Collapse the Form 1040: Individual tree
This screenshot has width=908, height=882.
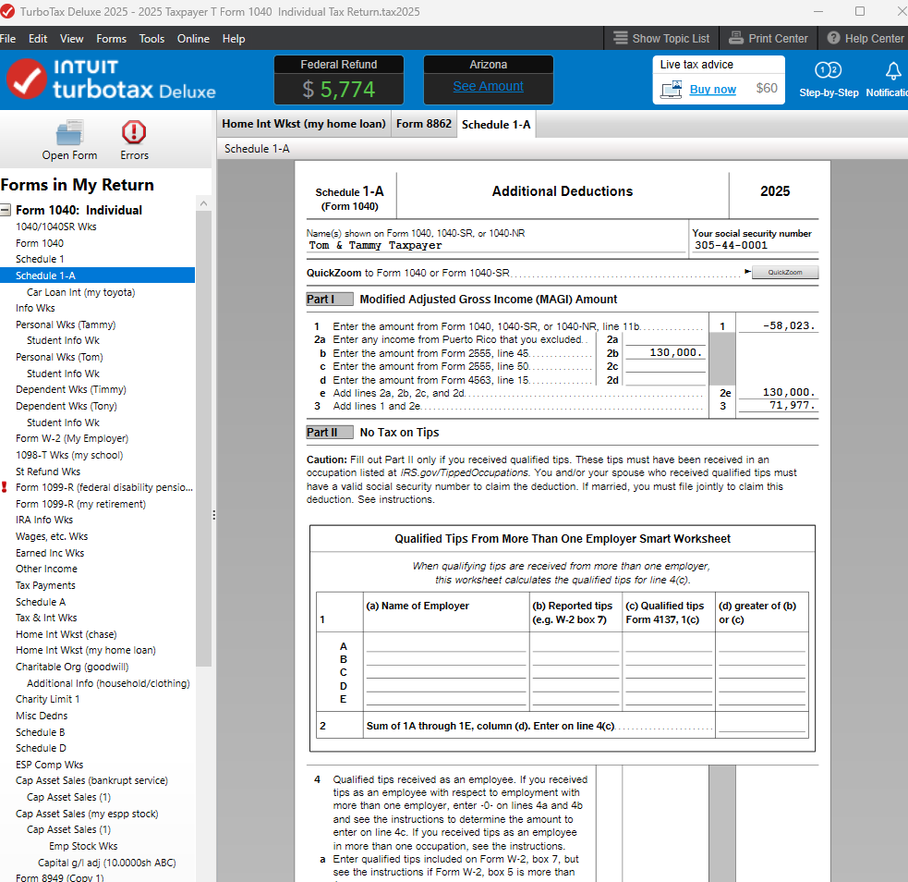[6, 210]
